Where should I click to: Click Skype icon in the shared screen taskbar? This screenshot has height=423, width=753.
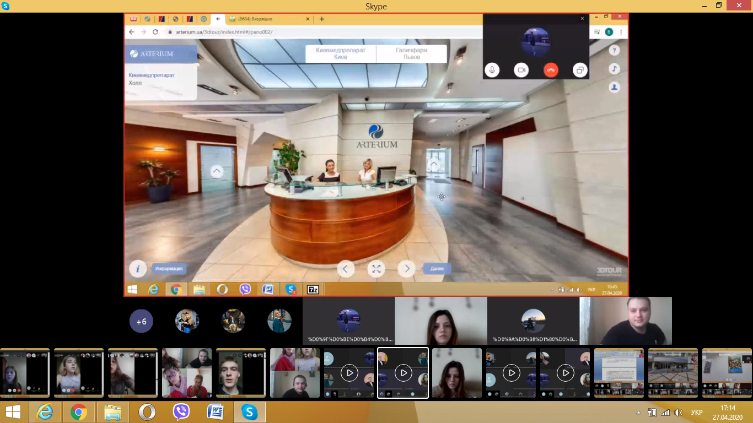tap(291, 289)
